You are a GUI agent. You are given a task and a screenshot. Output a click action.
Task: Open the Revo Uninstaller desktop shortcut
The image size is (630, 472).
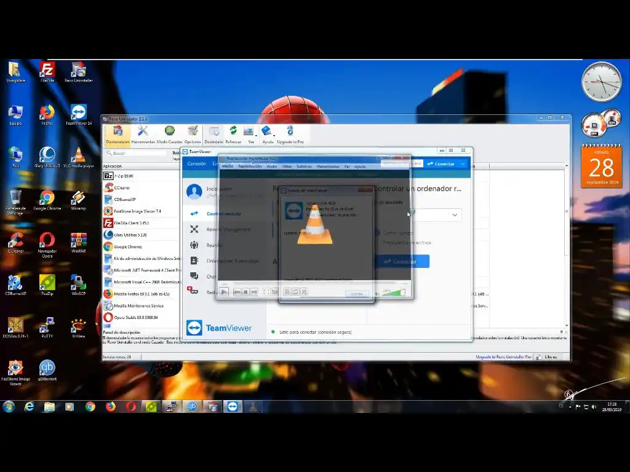[x=78, y=72]
